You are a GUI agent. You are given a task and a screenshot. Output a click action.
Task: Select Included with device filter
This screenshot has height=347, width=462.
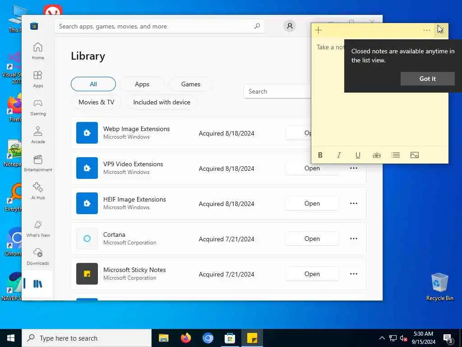click(x=162, y=102)
